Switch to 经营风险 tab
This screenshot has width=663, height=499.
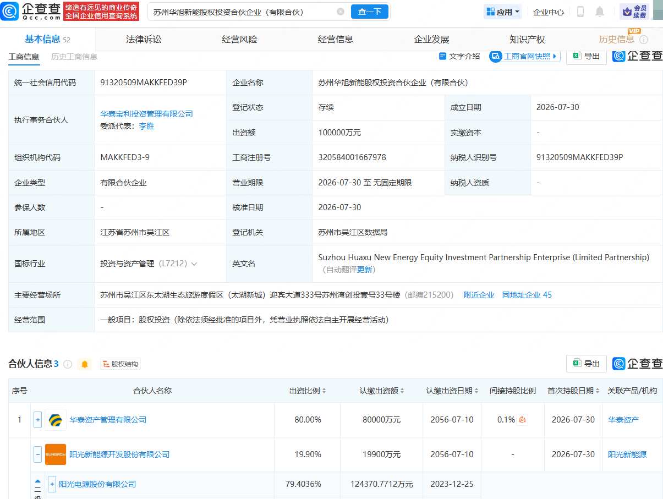[239, 40]
